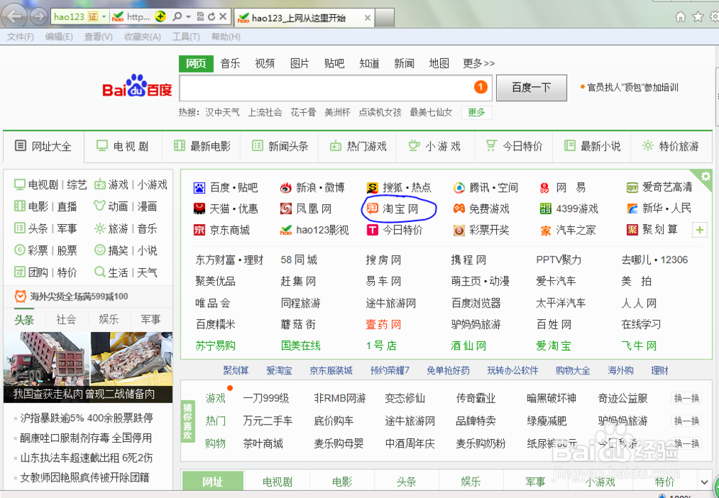Open the 文件(F) menu
This screenshot has width=719, height=498.
click(x=21, y=37)
